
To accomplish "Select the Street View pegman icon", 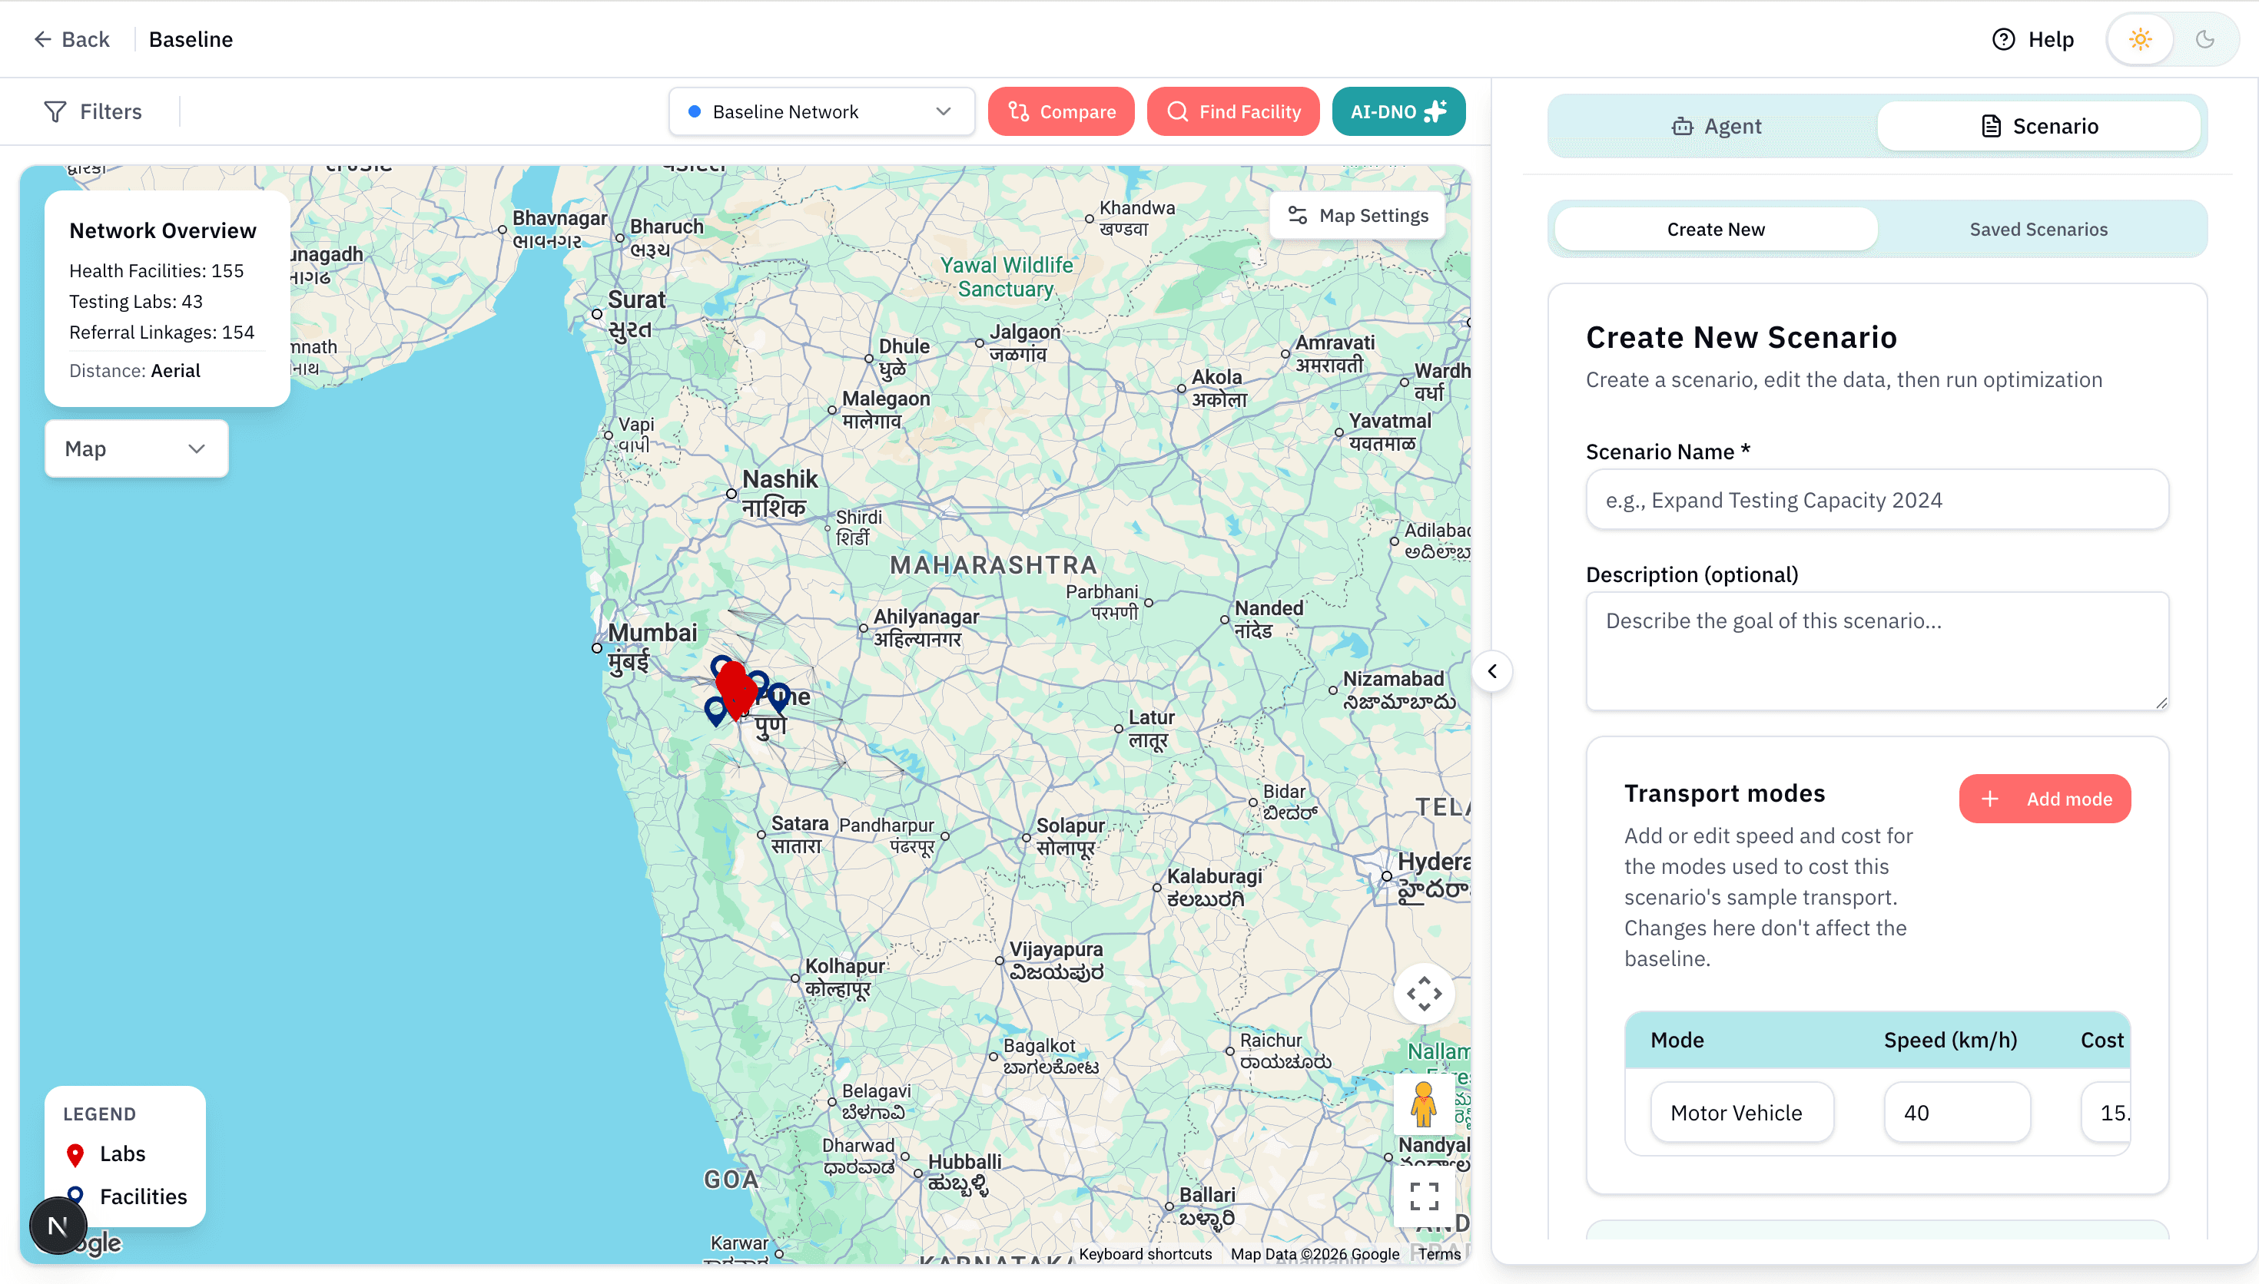I will tap(1423, 1104).
